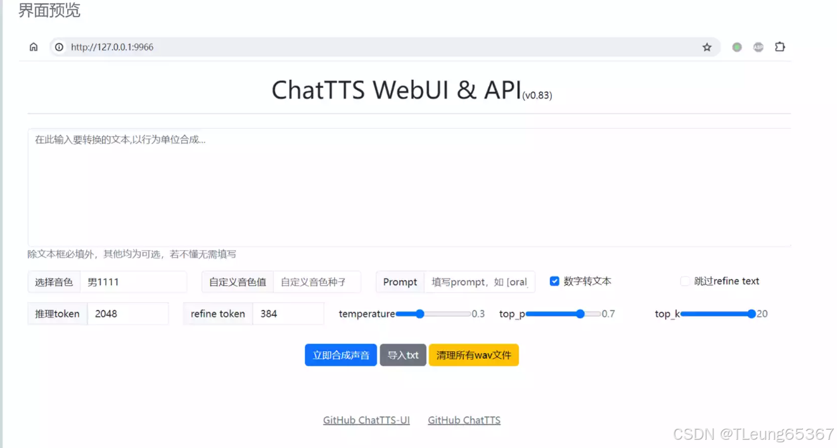This screenshot has width=837, height=448.
Task: Bookmark this page with the star icon
Action: pyautogui.click(x=707, y=47)
